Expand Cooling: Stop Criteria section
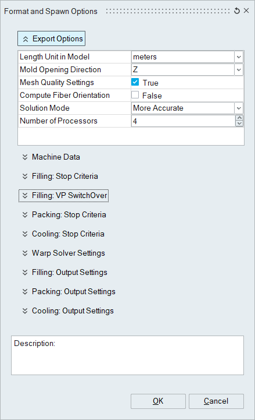Image resolution: width=255 pixels, height=420 pixels. click(x=63, y=234)
